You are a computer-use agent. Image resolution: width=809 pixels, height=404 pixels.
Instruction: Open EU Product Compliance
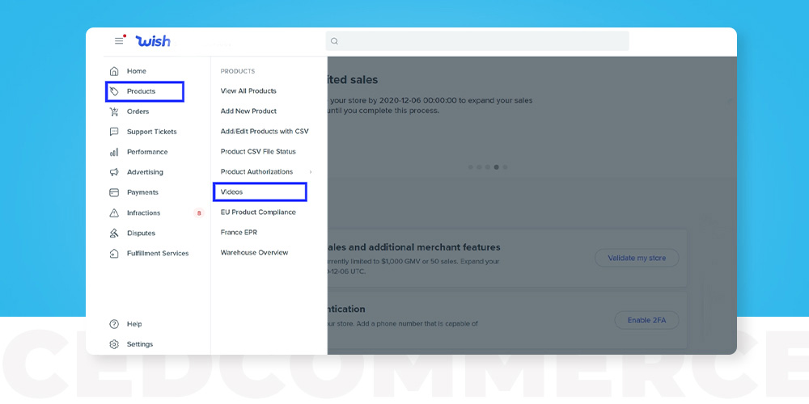click(258, 213)
